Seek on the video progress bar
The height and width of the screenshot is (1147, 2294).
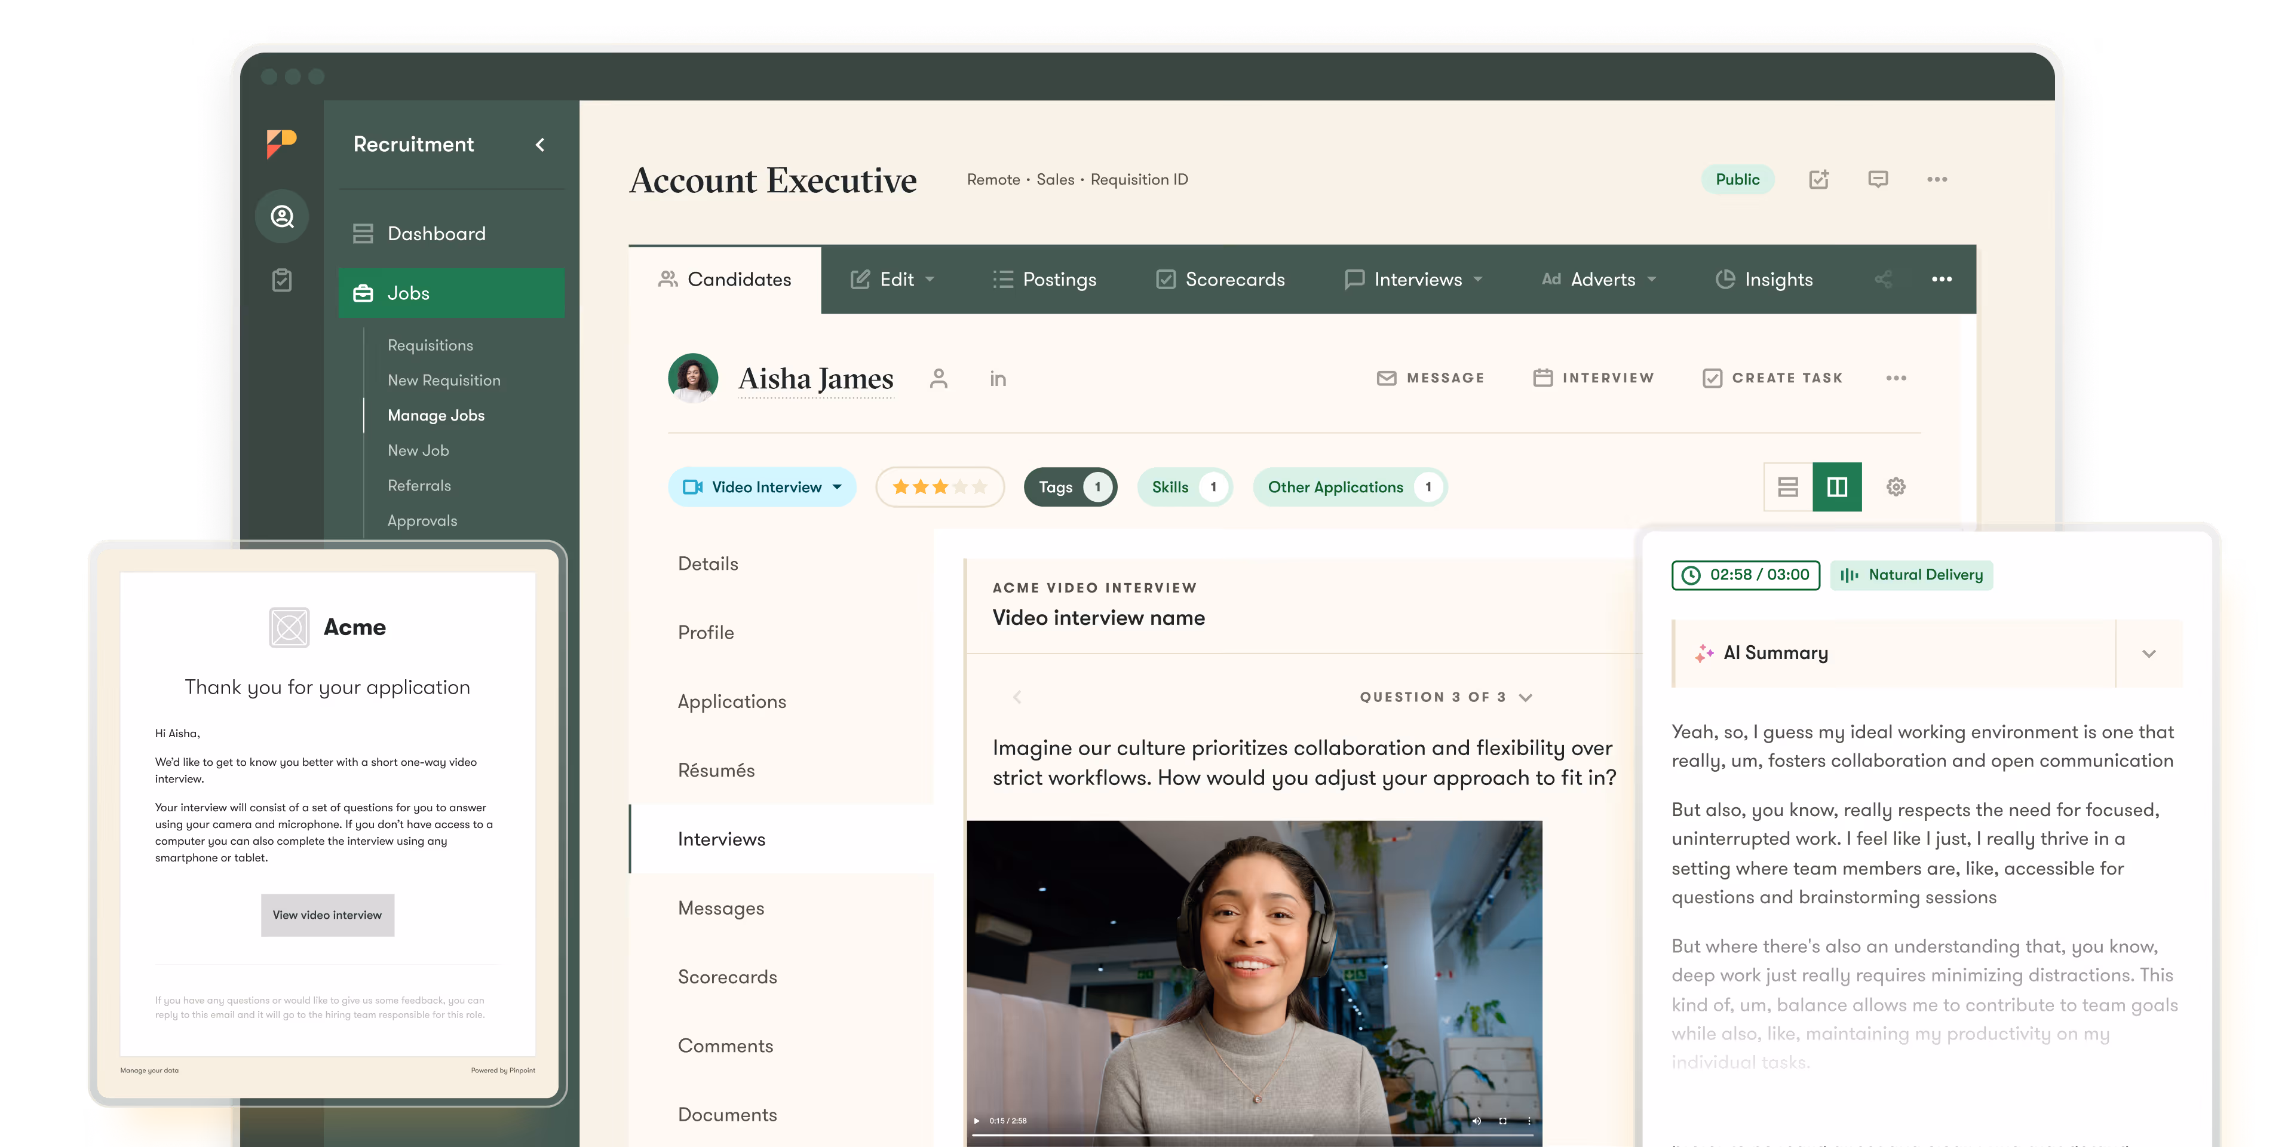coord(1254,1136)
